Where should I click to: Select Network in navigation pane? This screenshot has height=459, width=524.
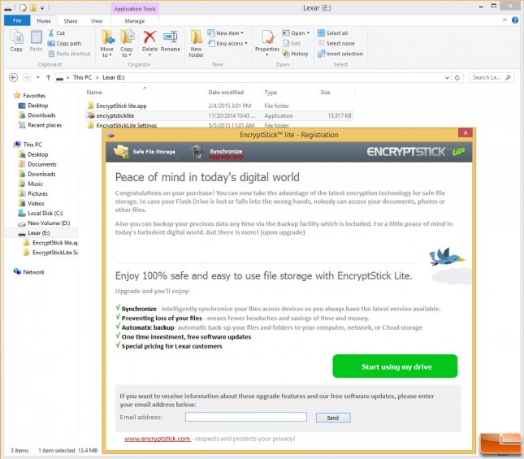(28, 272)
